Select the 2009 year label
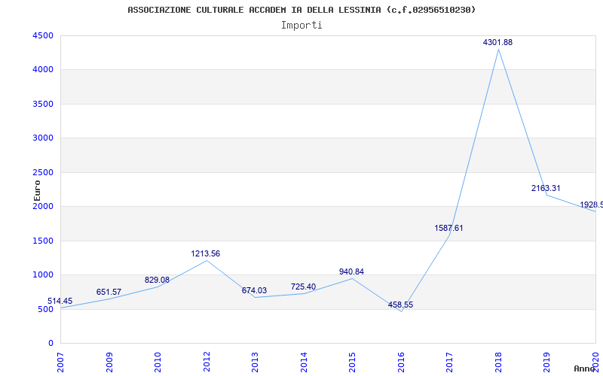The image size is (603, 376). tap(109, 362)
